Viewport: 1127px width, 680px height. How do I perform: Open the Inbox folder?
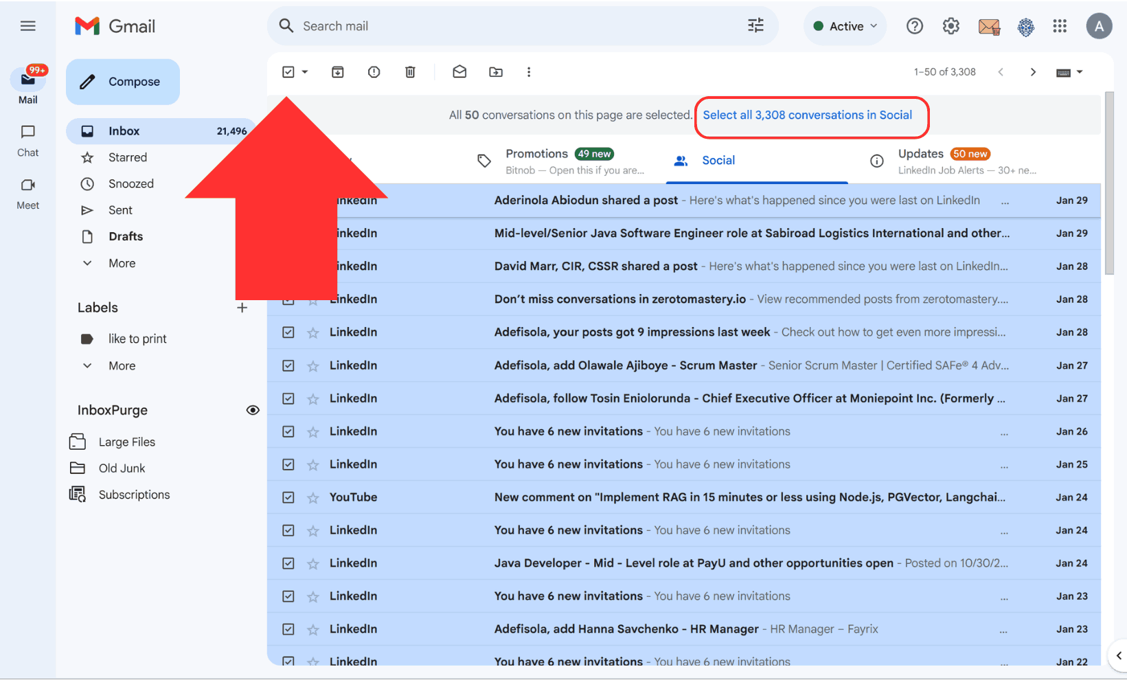[161, 131]
